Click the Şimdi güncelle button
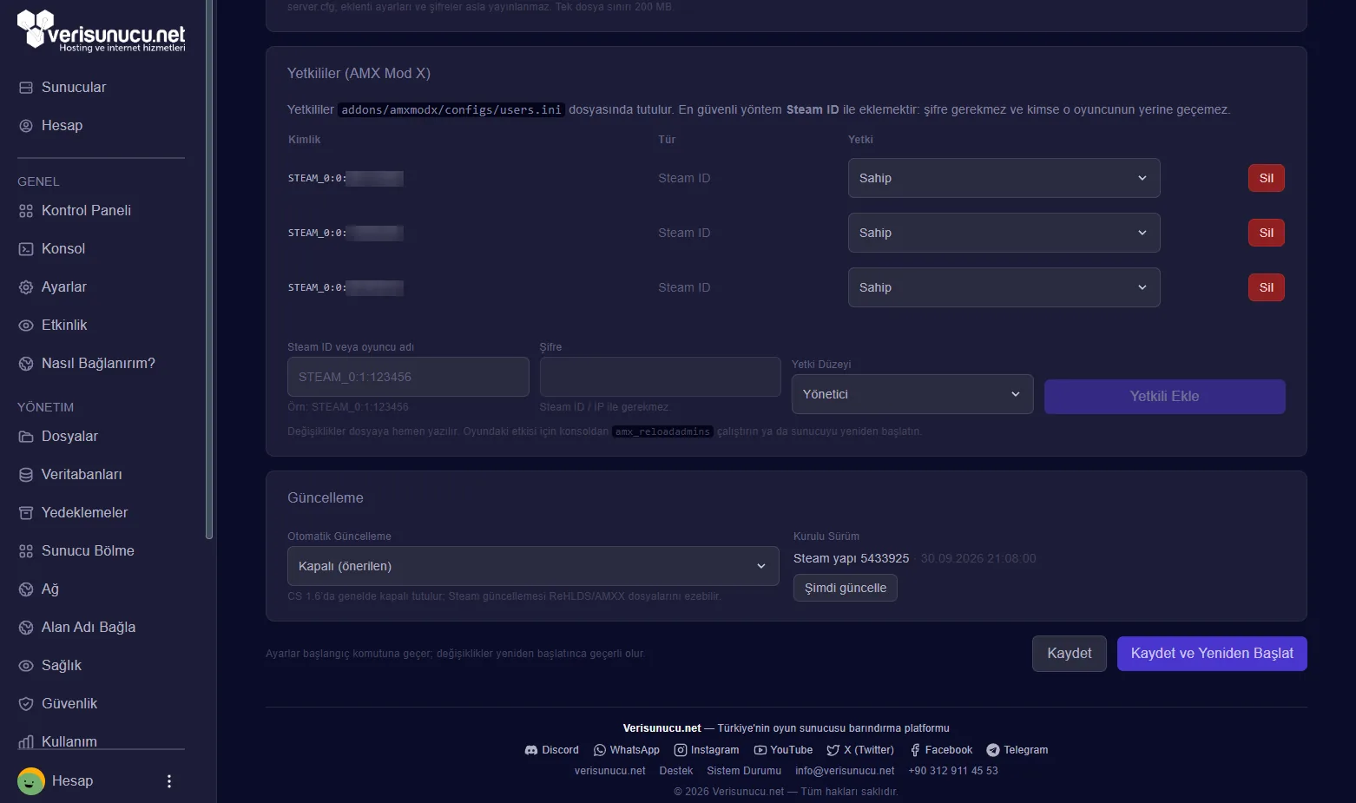 846,588
